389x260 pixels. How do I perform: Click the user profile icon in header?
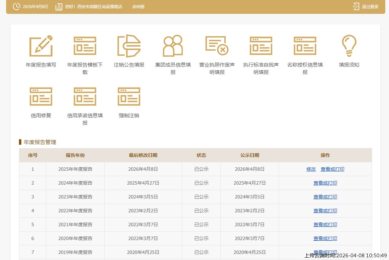pos(59,7)
